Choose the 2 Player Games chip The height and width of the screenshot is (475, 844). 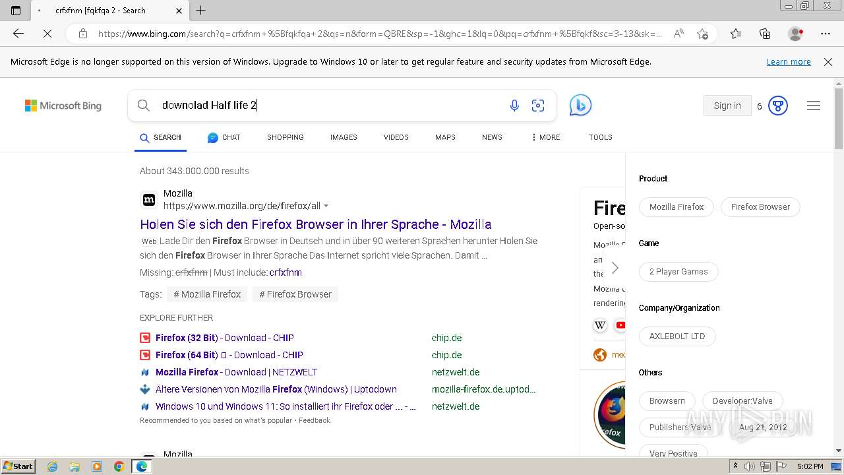(x=678, y=272)
